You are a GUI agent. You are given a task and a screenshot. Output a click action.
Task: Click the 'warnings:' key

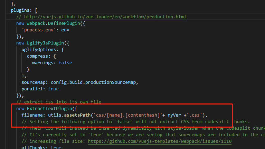(x=44, y=63)
